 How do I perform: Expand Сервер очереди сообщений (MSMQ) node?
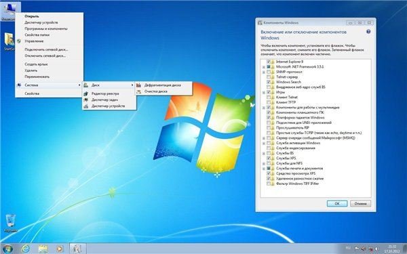pos(264,138)
